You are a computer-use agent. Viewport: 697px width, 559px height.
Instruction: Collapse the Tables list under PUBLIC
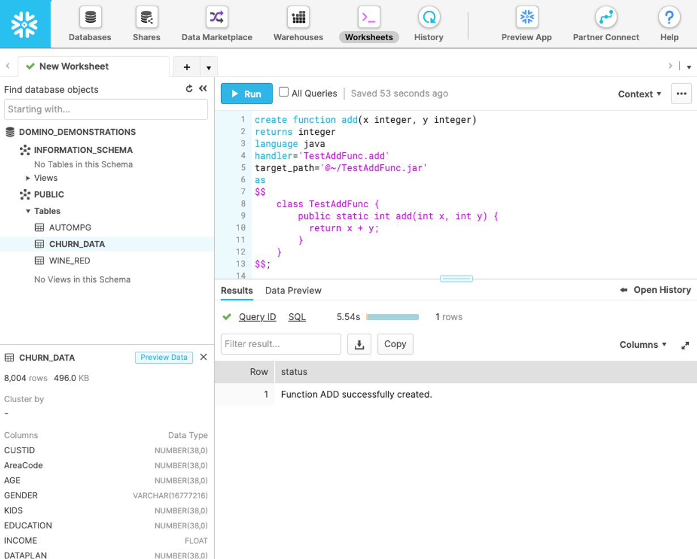point(28,211)
